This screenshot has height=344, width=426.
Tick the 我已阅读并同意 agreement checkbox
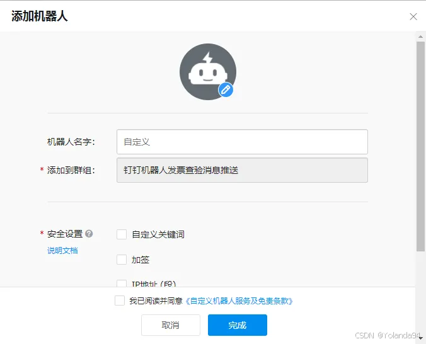pyautogui.click(x=120, y=301)
